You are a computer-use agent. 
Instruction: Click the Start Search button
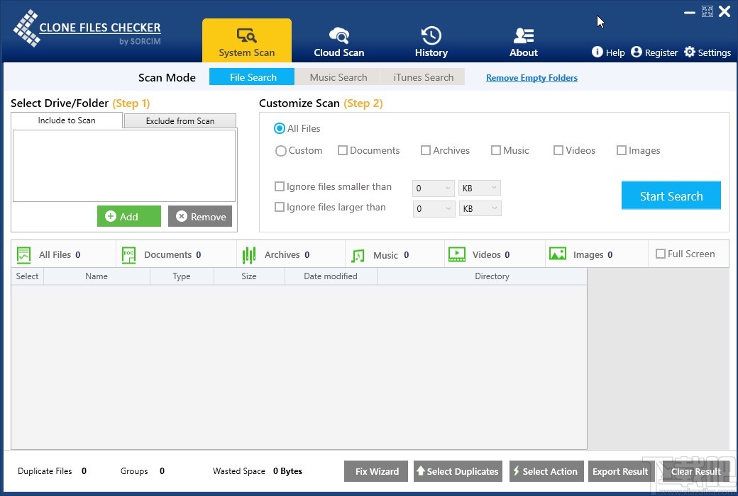pos(671,196)
